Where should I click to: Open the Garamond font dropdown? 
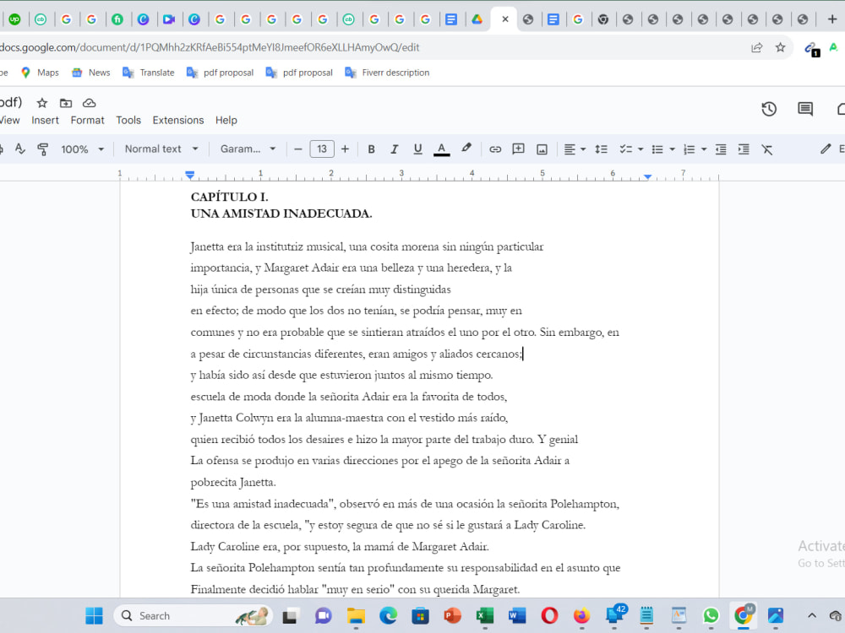[x=248, y=149]
